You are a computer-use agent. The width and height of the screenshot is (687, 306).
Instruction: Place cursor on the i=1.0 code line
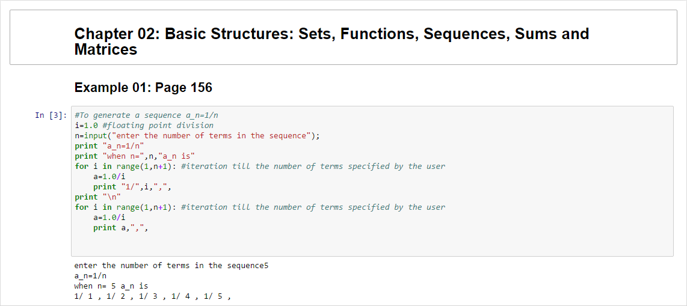coord(144,126)
